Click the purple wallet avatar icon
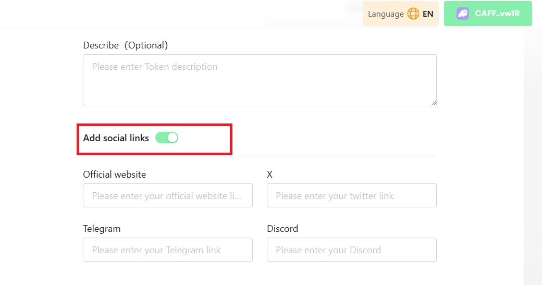The height and width of the screenshot is (285, 542). (x=463, y=14)
